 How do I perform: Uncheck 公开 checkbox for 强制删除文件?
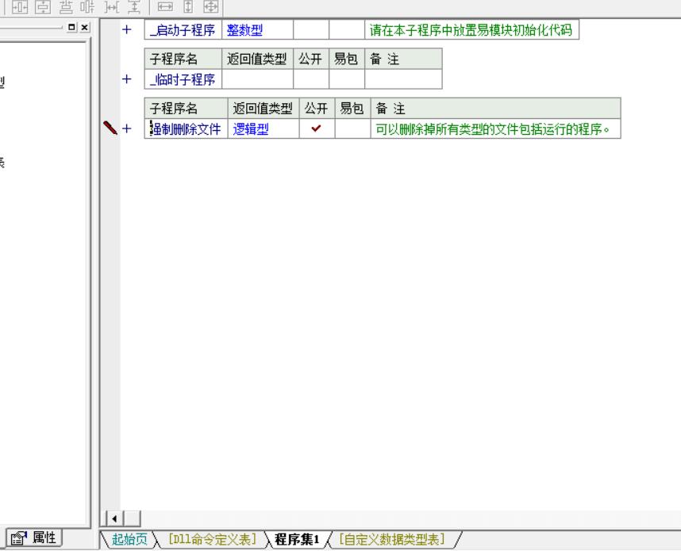[x=316, y=129]
